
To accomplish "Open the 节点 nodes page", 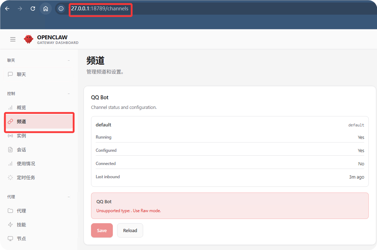I will point(21,238).
